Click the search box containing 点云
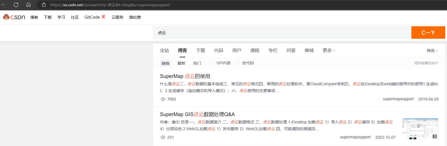This screenshot has height=146, width=447. 282,33
